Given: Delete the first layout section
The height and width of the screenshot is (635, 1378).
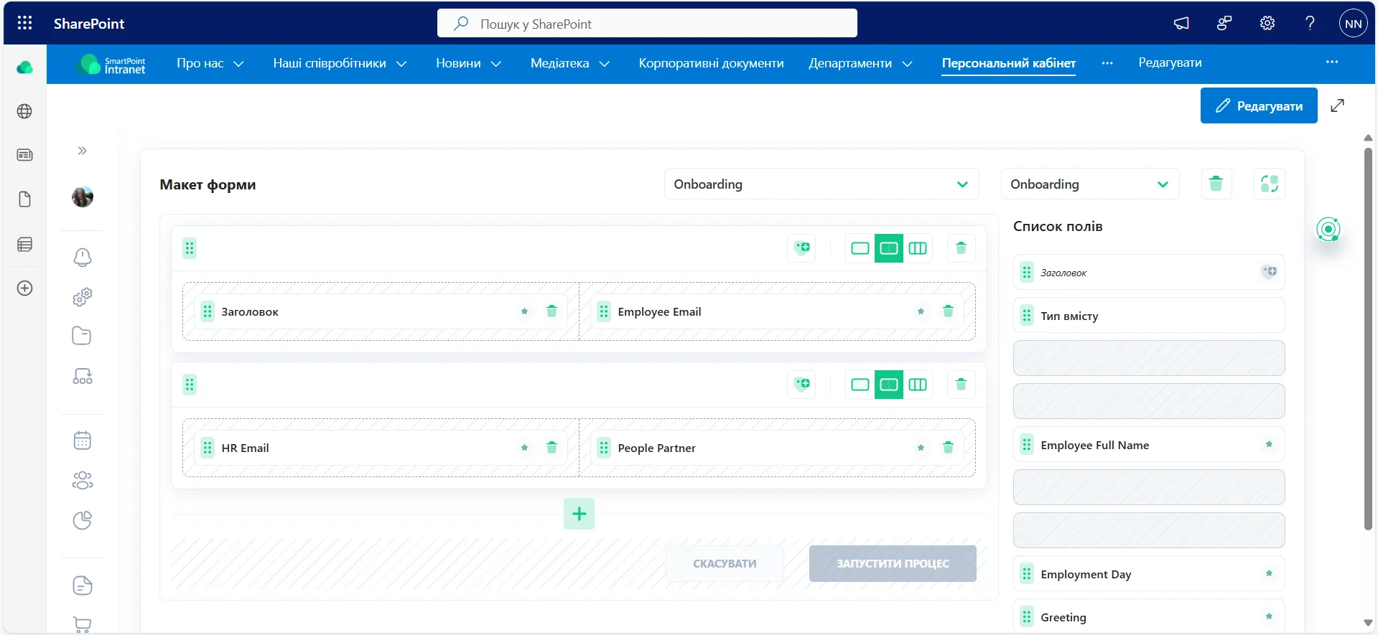Looking at the screenshot, I should click(x=961, y=248).
